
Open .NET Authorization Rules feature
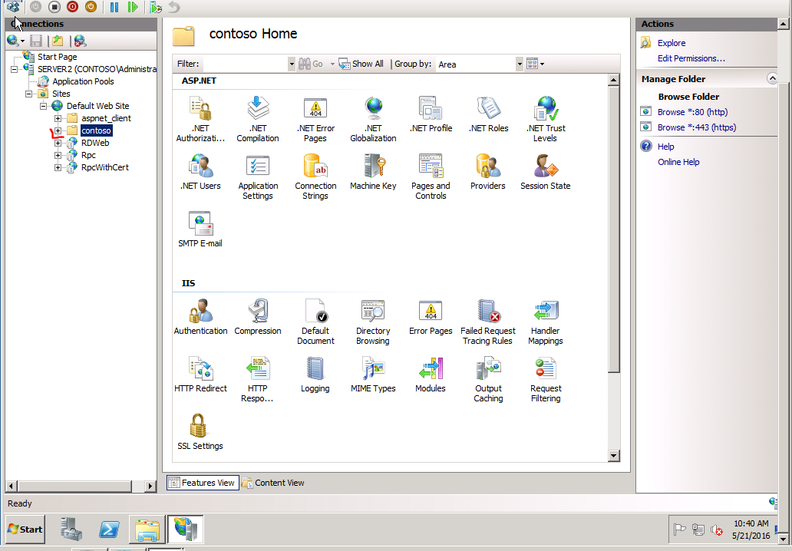click(200, 119)
